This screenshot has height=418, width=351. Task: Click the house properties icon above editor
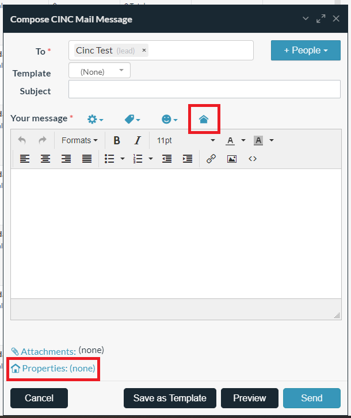pyautogui.click(x=204, y=119)
